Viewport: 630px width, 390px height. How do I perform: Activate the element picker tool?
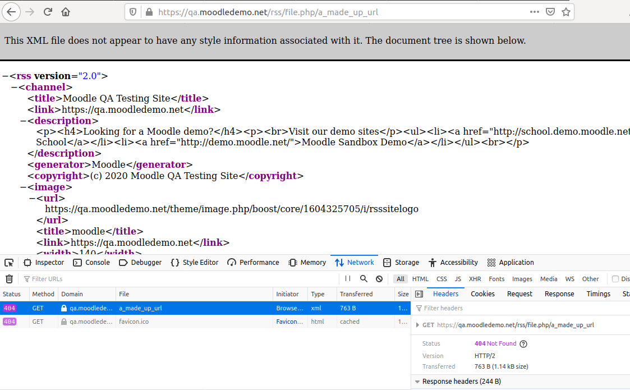[x=9, y=263]
